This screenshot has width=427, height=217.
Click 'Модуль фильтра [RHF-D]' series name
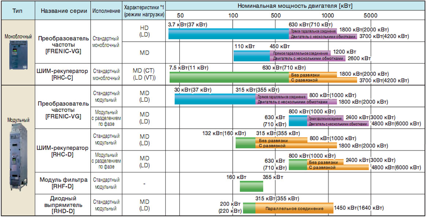[64, 183]
